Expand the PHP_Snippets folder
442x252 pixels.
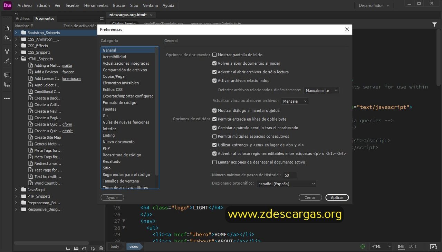(16, 196)
